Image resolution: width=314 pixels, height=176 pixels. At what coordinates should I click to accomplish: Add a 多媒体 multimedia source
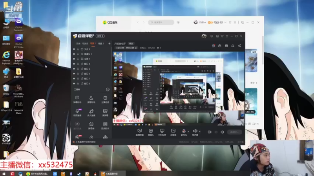click(173, 132)
